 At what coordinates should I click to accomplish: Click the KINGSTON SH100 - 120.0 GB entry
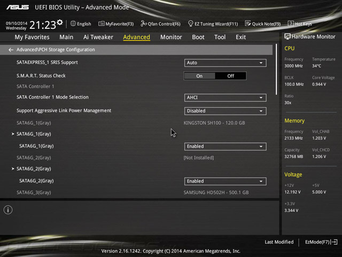coord(214,123)
